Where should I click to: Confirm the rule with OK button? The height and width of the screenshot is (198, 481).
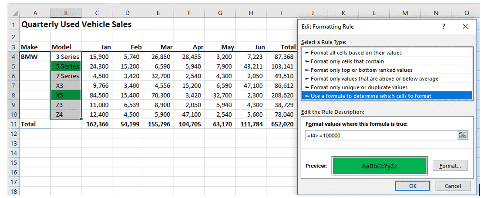413,186
